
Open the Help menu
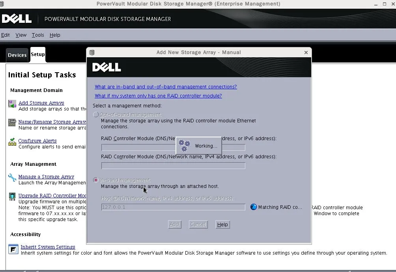55,35
